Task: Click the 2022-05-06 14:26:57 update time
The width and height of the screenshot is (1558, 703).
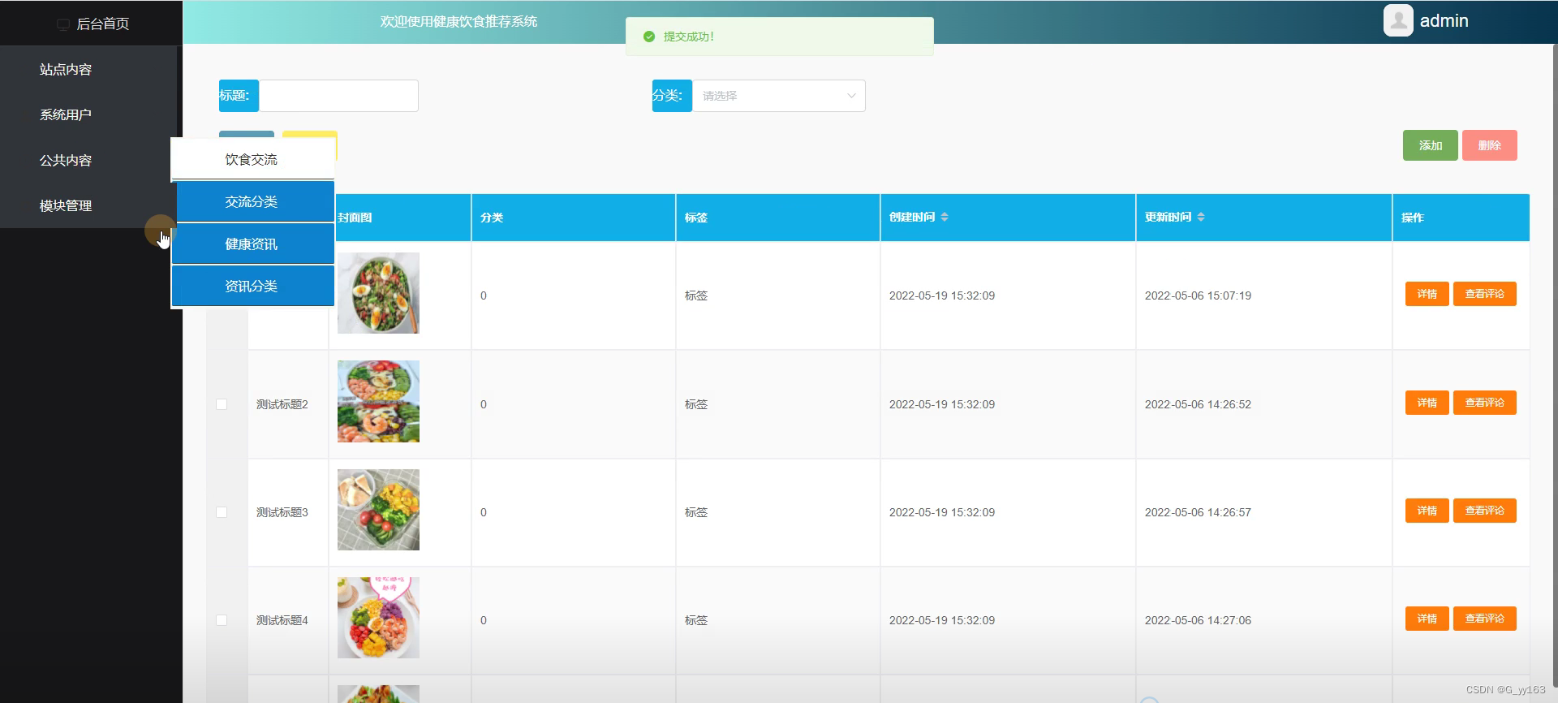Action: (x=1198, y=512)
